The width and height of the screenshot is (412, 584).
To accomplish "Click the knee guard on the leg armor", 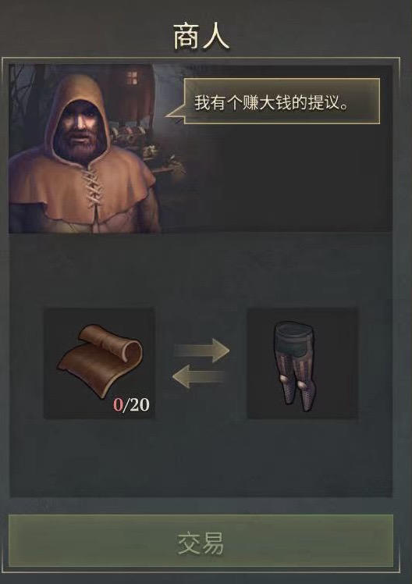I will pos(284,380).
